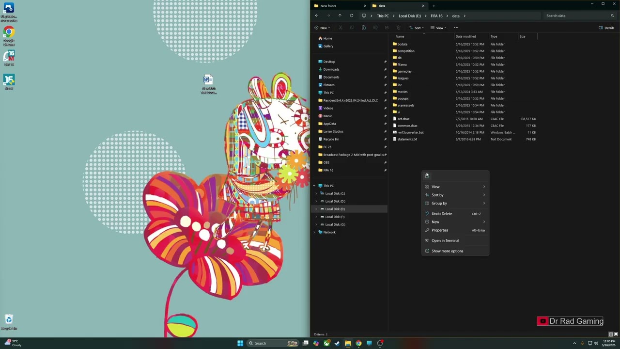Open the View submenu in context menu
This screenshot has height=349, width=620.
[x=455, y=187]
